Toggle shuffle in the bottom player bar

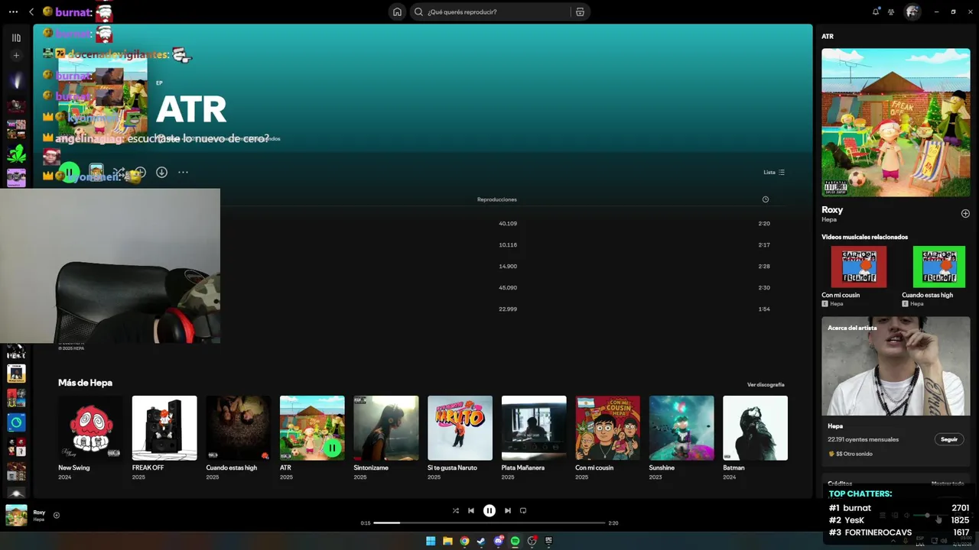pos(456,510)
